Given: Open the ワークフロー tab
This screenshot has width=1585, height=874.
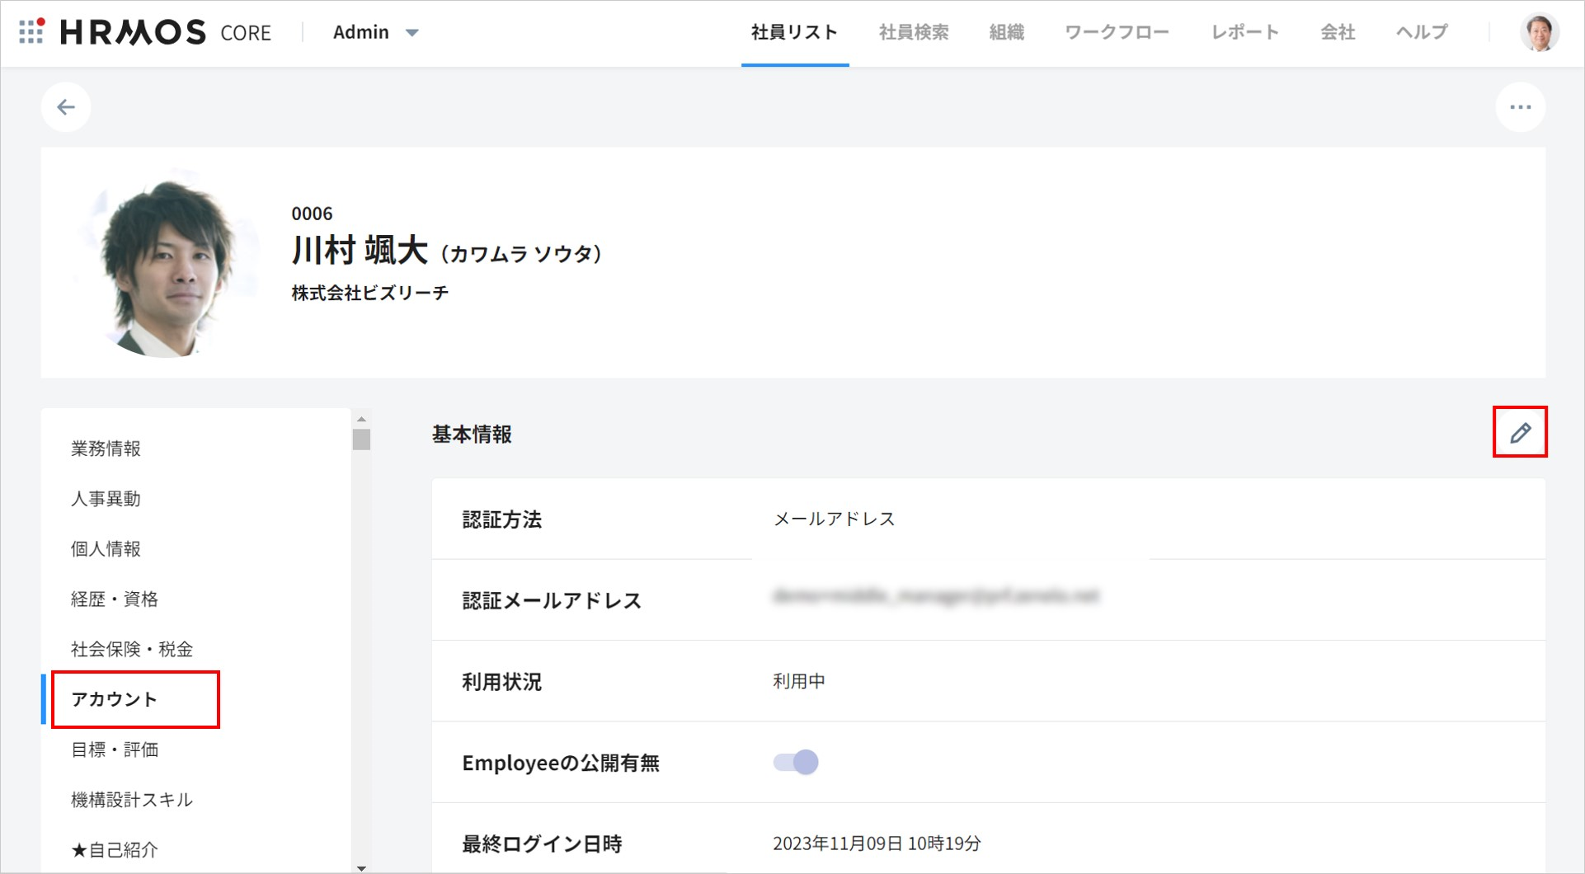Looking at the screenshot, I should pyautogui.click(x=1117, y=32).
